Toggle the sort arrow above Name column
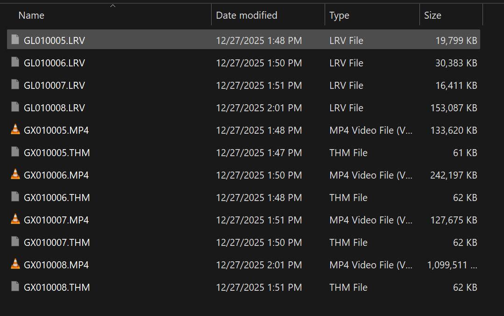Image resolution: width=504 pixels, height=316 pixels. click(113, 6)
